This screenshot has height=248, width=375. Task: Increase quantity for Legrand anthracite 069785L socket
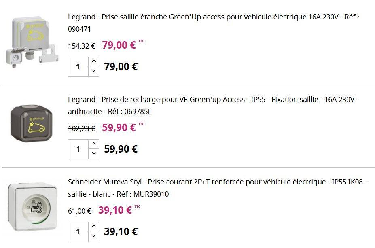pyautogui.click(x=93, y=144)
